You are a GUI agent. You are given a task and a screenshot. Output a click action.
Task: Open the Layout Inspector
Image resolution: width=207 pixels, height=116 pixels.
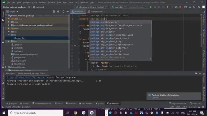coord(178,103)
